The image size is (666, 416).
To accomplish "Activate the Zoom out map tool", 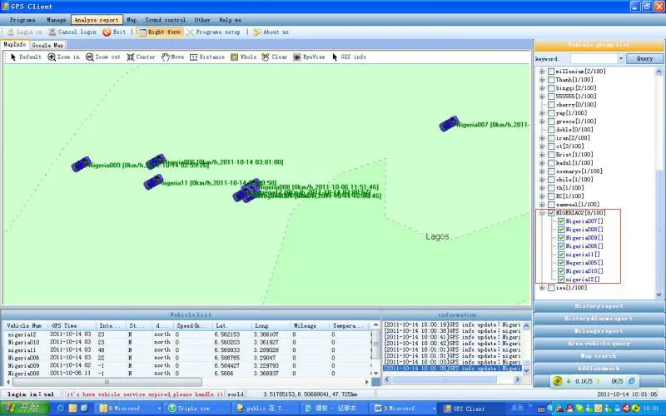I will 103,57.
